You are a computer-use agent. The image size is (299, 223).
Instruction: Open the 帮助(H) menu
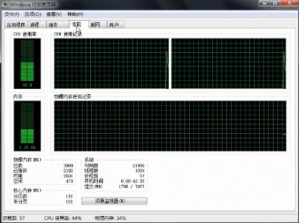click(75, 14)
